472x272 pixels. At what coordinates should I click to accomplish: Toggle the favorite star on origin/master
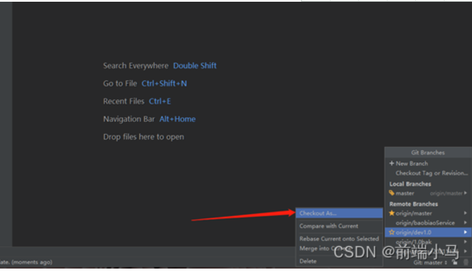tap(391, 213)
